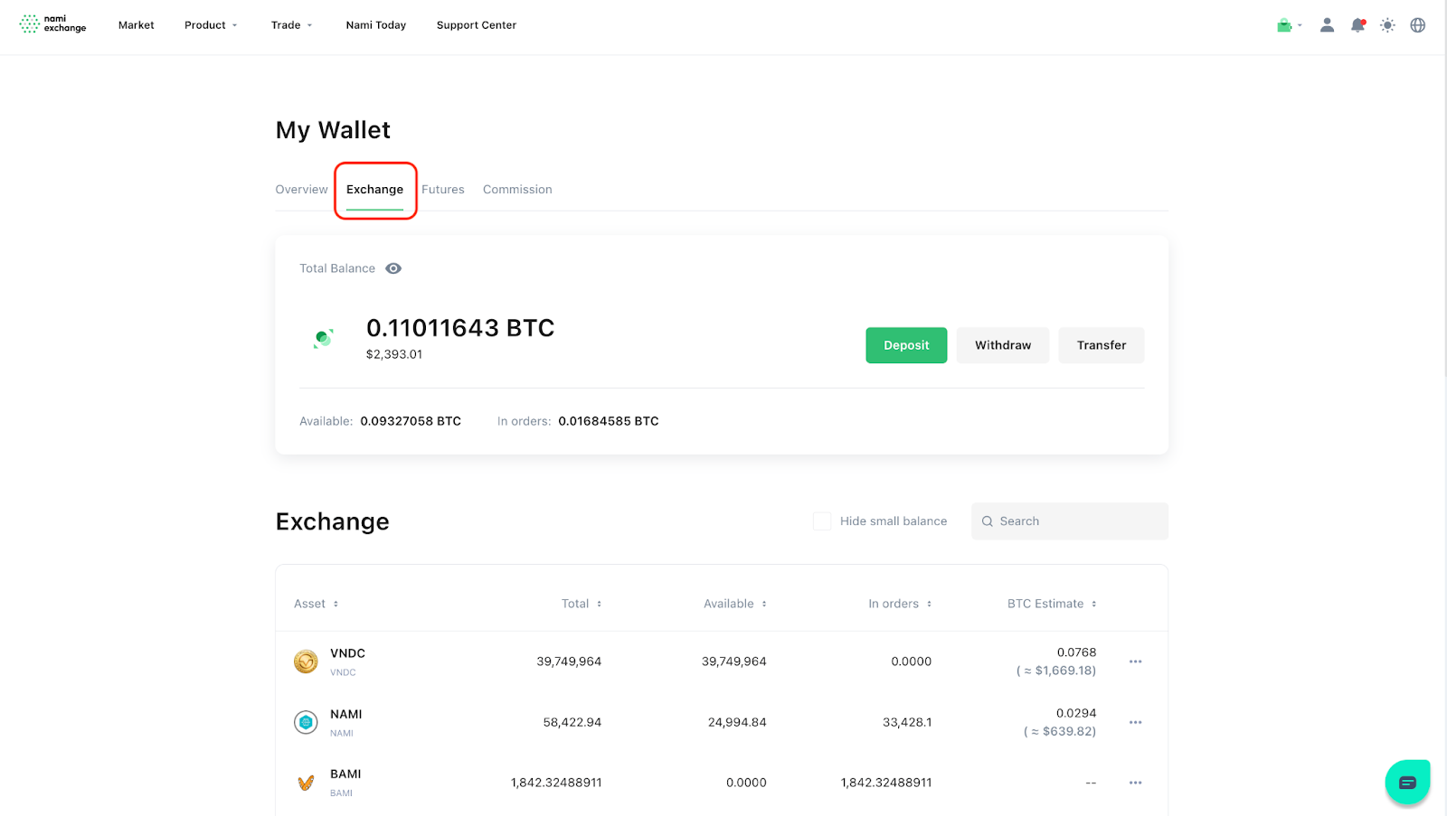The image size is (1447, 816).
Task: Click the BAMI coin icon
Action: pyautogui.click(x=306, y=783)
